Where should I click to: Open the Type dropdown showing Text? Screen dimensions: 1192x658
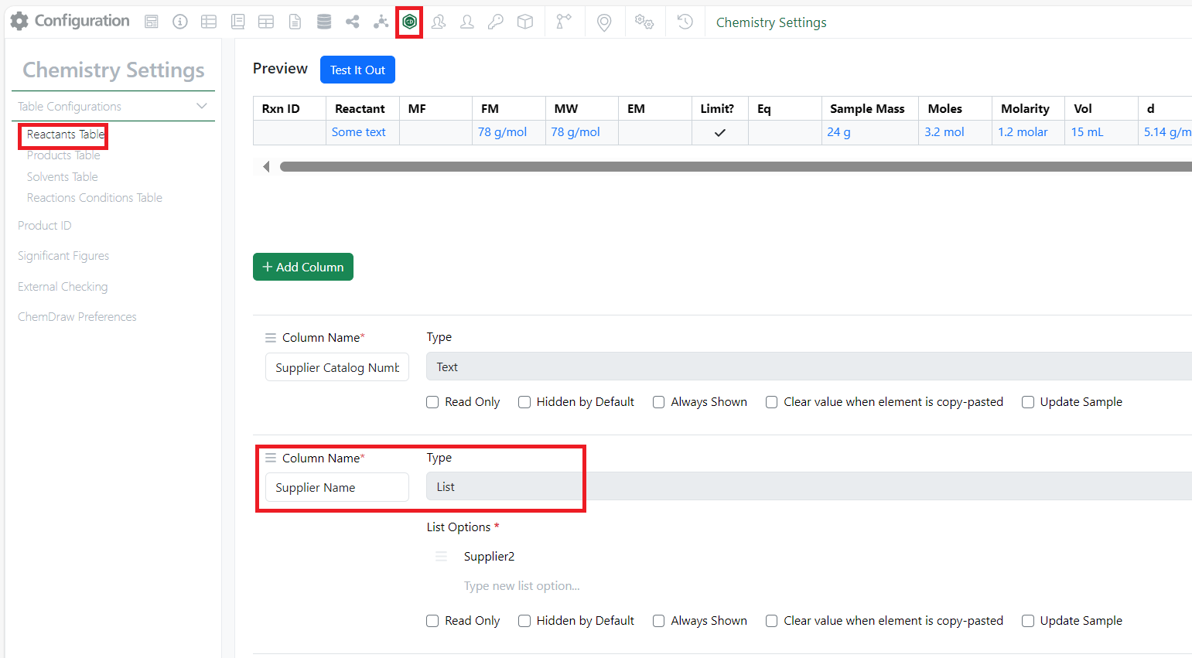pos(808,367)
